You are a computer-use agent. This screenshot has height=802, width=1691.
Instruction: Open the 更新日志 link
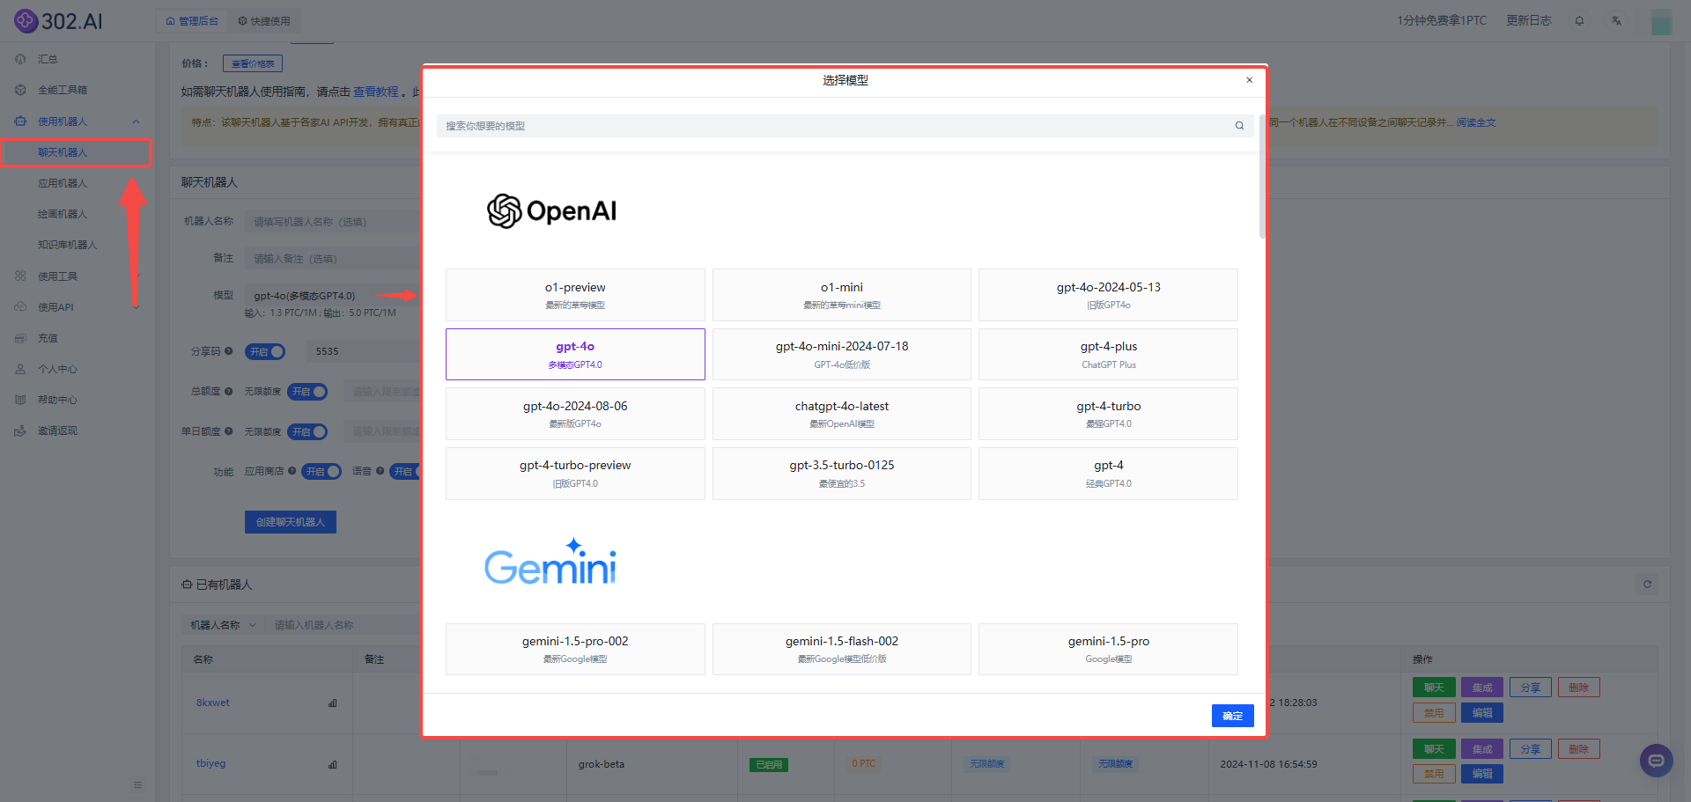(x=1529, y=20)
